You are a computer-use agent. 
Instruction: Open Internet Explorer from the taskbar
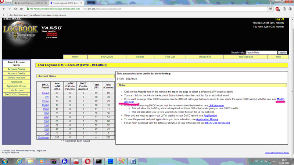[19, 161]
